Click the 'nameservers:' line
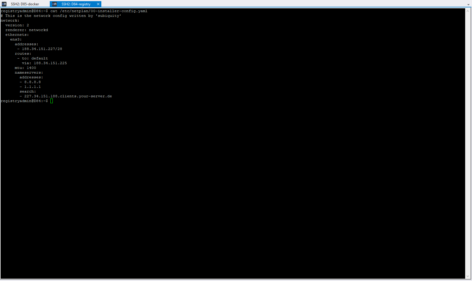 pos(29,72)
